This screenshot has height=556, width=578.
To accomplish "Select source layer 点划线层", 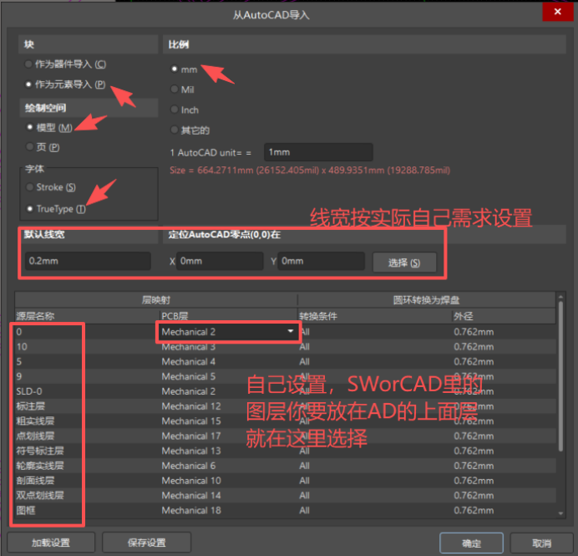I will tap(35, 436).
